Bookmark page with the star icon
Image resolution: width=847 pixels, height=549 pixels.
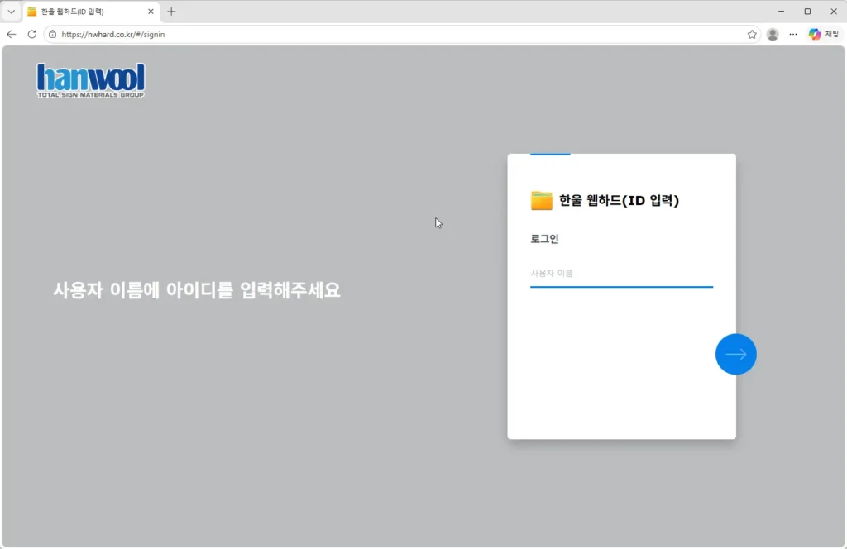point(752,35)
